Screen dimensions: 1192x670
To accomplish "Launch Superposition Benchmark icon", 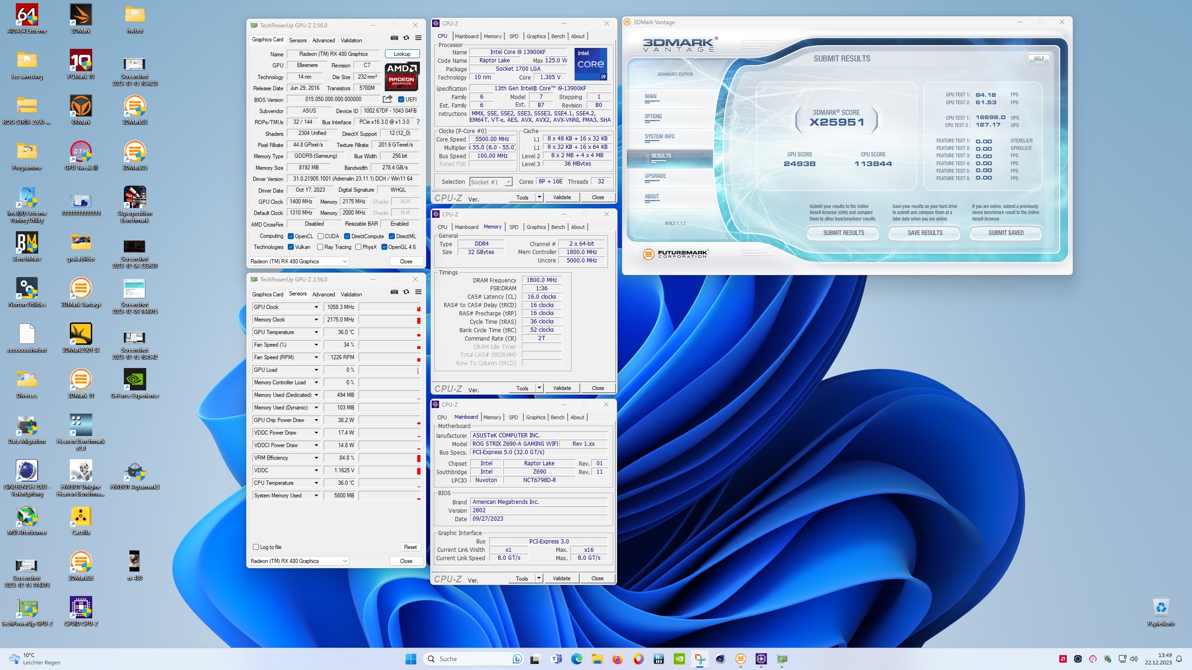I will point(135,204).
